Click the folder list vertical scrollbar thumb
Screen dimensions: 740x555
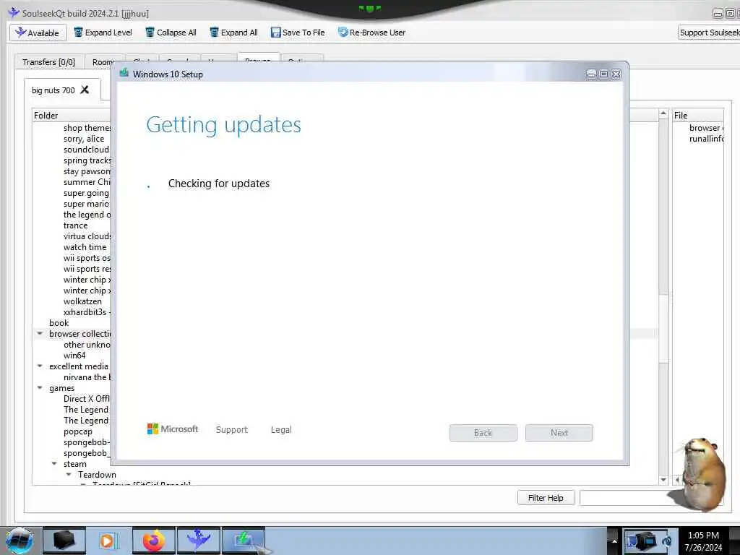pyautogui.click(x=663, y=329)
